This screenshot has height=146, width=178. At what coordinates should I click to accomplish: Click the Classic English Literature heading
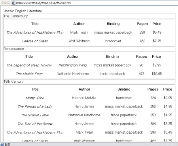point(22,11)
